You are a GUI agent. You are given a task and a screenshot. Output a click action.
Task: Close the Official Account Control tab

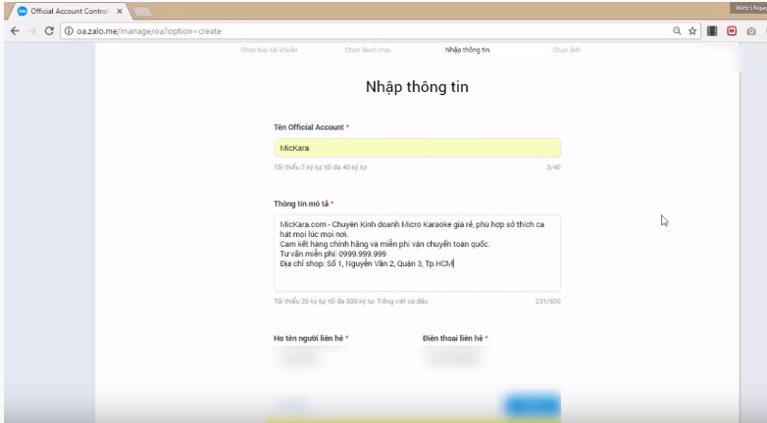(120, 11)
